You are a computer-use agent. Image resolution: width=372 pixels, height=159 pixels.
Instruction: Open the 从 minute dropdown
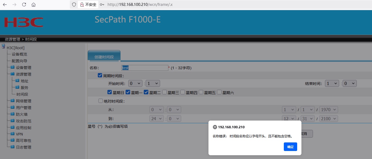click(x=174, y=110)
